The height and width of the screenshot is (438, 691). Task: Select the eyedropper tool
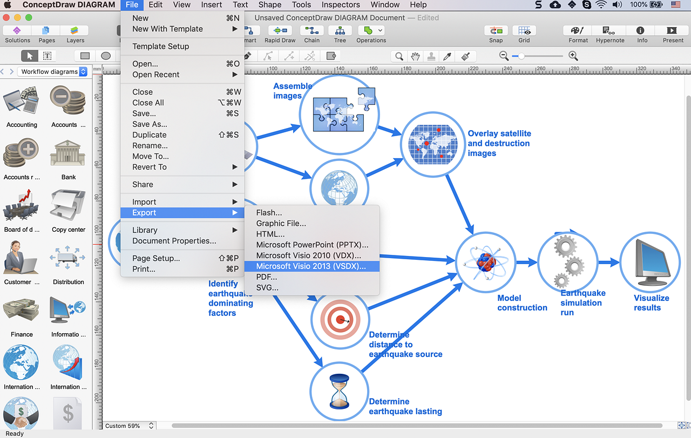click(447, 56)
